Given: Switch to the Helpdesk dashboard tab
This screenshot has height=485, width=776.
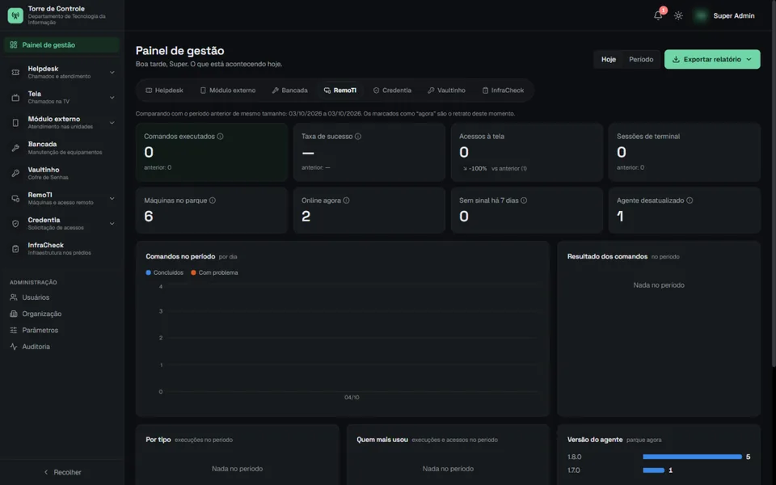Looking at the screenshot, I should pyautogui.click(x=164, y=91).
